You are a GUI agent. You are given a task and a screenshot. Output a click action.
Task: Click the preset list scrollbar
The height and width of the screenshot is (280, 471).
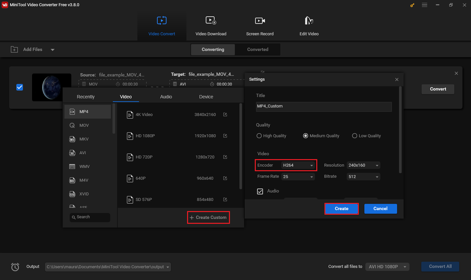241,146
